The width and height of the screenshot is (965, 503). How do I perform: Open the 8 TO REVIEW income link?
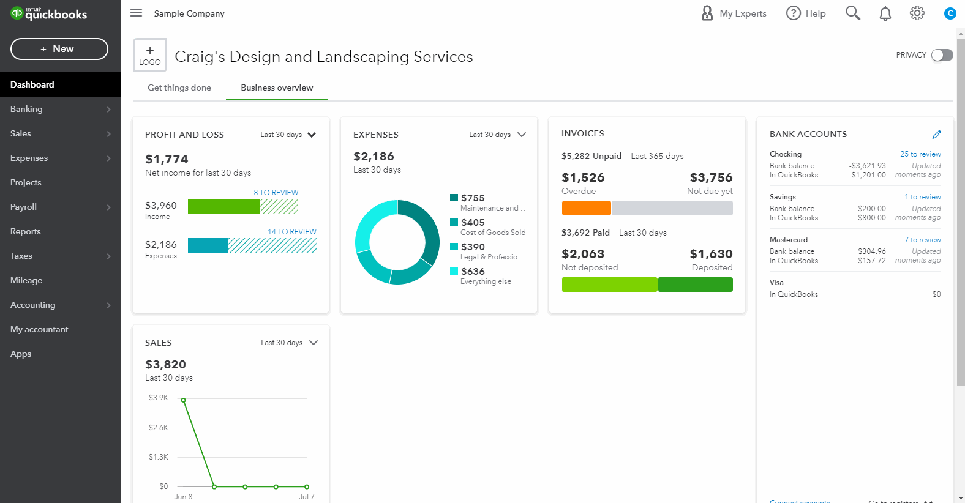point(276,192)
